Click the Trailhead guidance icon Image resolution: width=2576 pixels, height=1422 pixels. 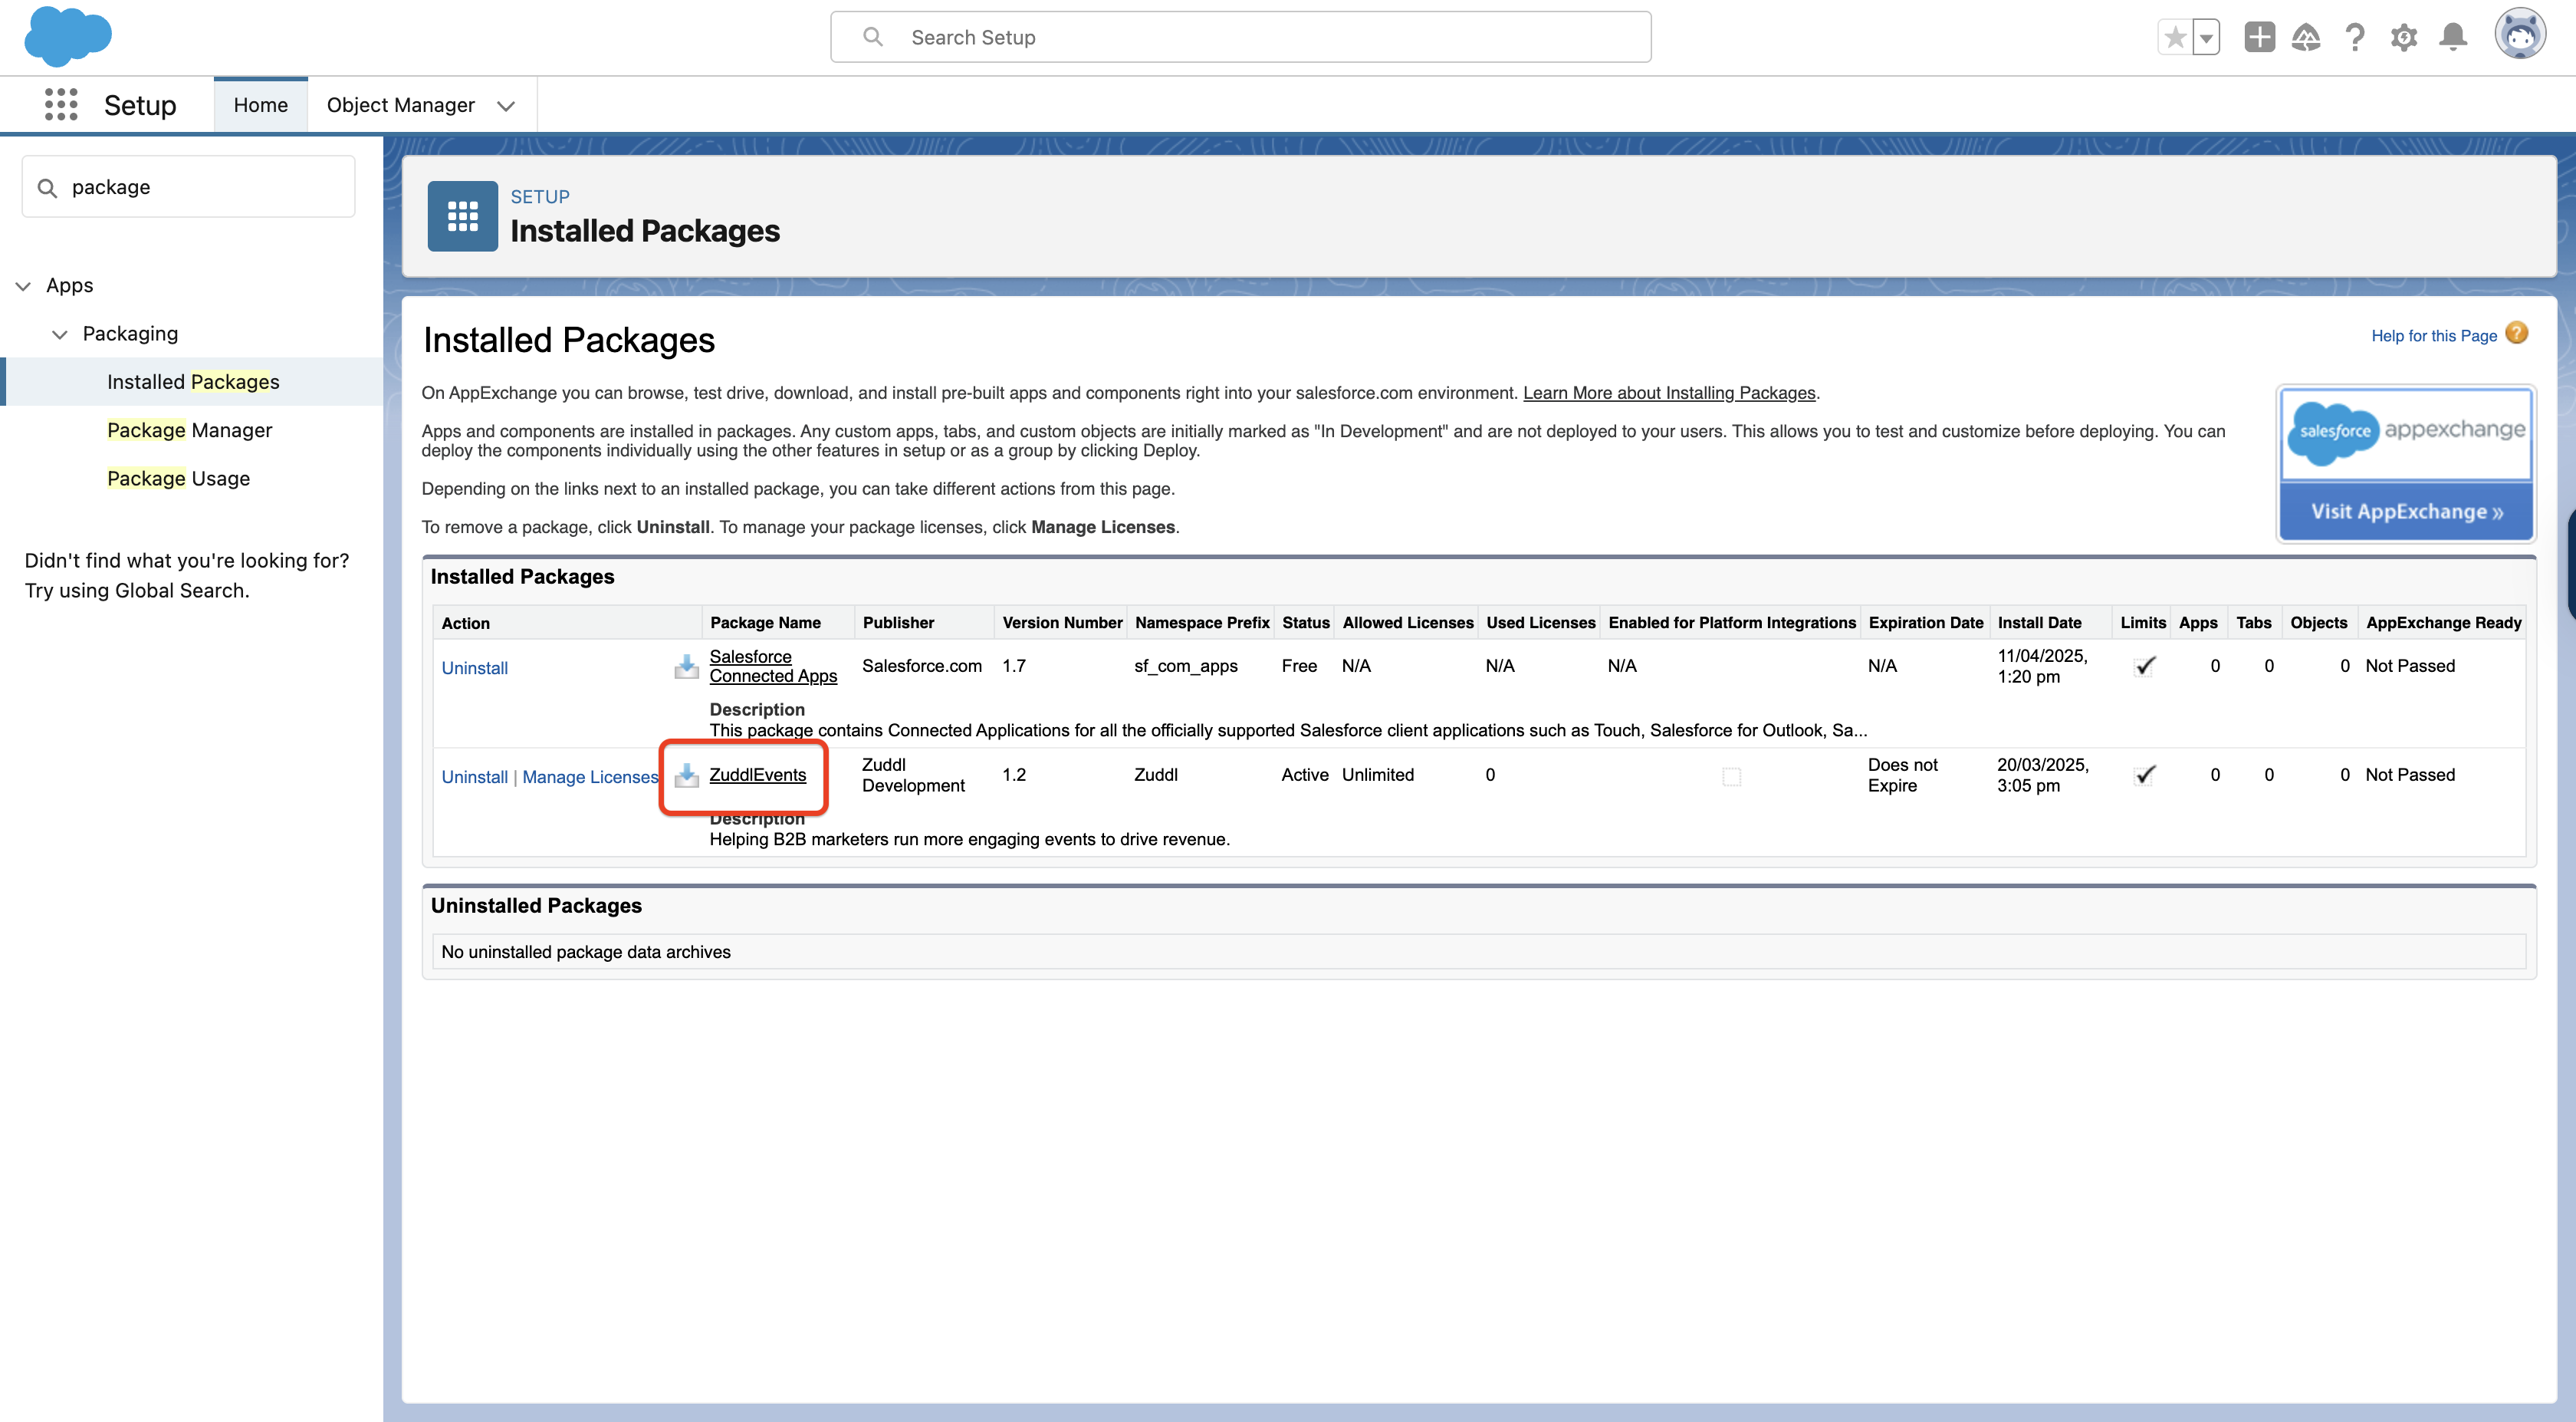pos(2306,38)
